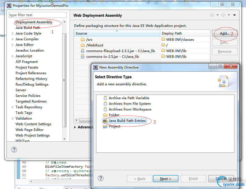Open JSP Fragment page
246x189 pixels.
[x=27, y=62]
